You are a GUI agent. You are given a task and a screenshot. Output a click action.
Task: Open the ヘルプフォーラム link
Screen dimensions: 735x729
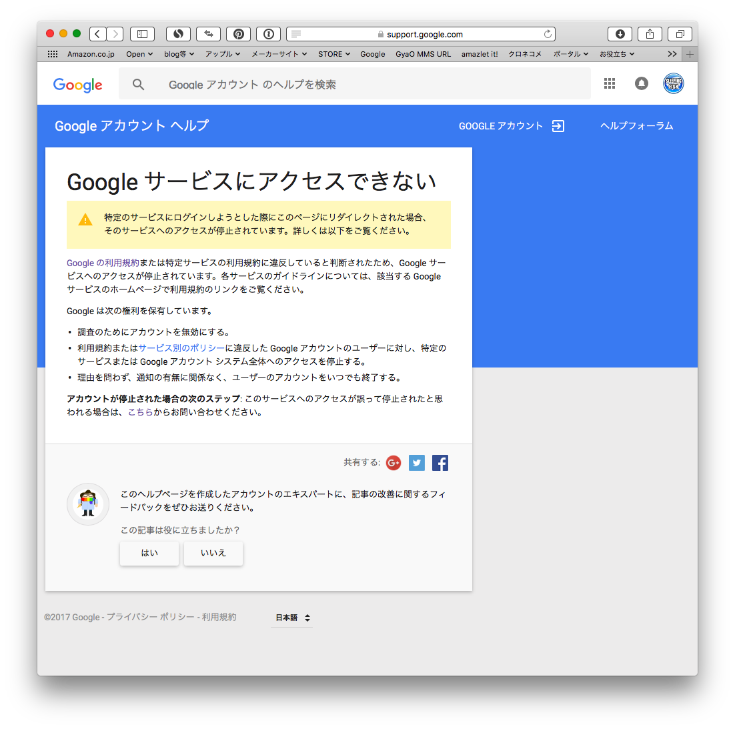[636, 125]
